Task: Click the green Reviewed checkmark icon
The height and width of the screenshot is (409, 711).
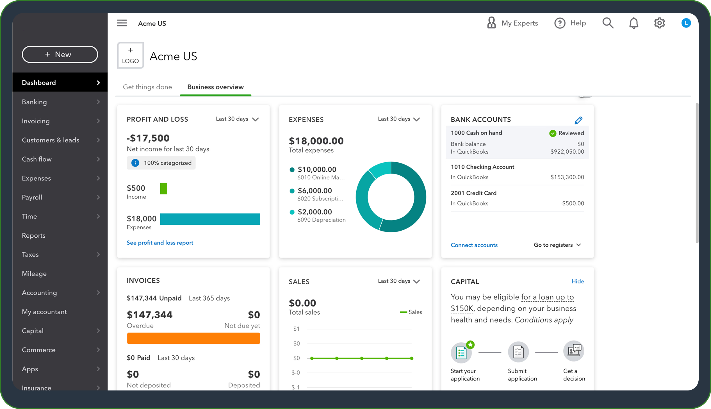Action: 553,133
